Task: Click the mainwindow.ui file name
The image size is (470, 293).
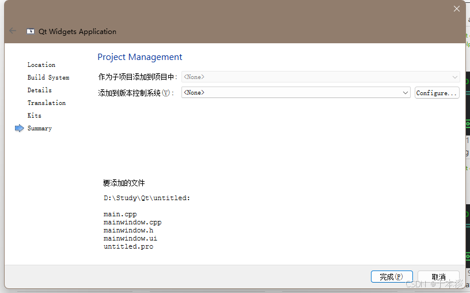Action: tap(130, 238)
